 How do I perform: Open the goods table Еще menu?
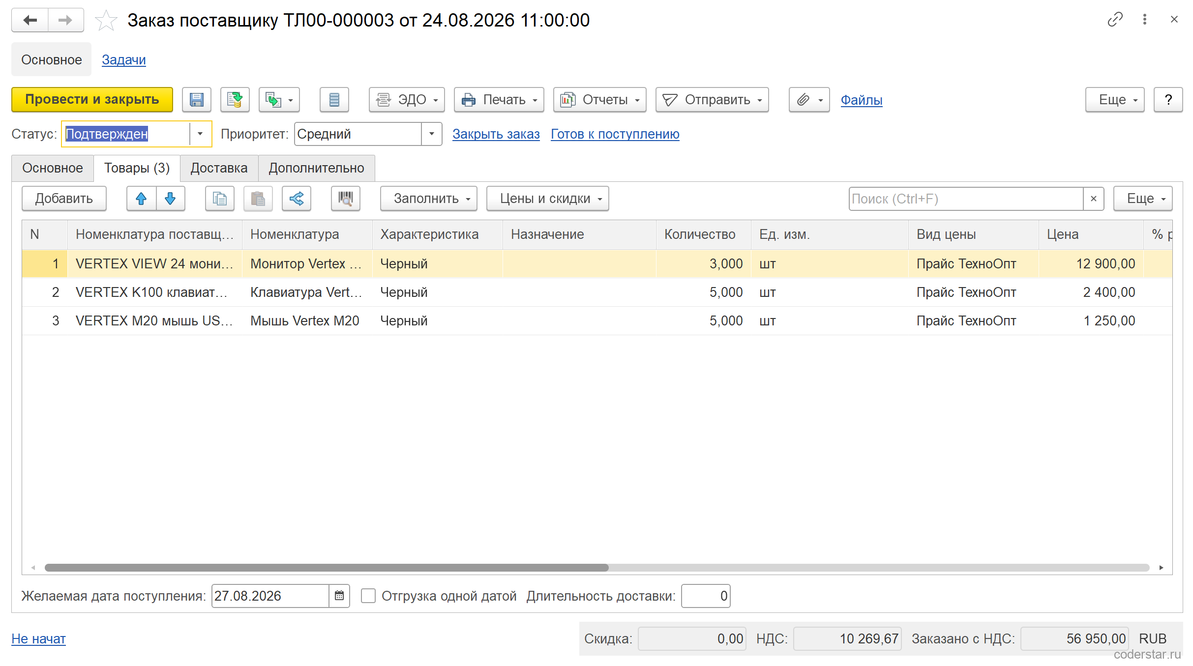1143,199
